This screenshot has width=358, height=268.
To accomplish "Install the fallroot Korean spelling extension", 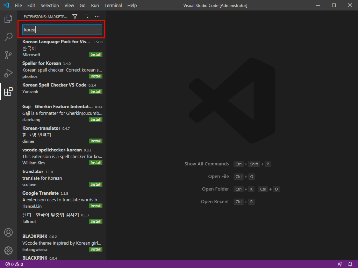I will (96, 222).
